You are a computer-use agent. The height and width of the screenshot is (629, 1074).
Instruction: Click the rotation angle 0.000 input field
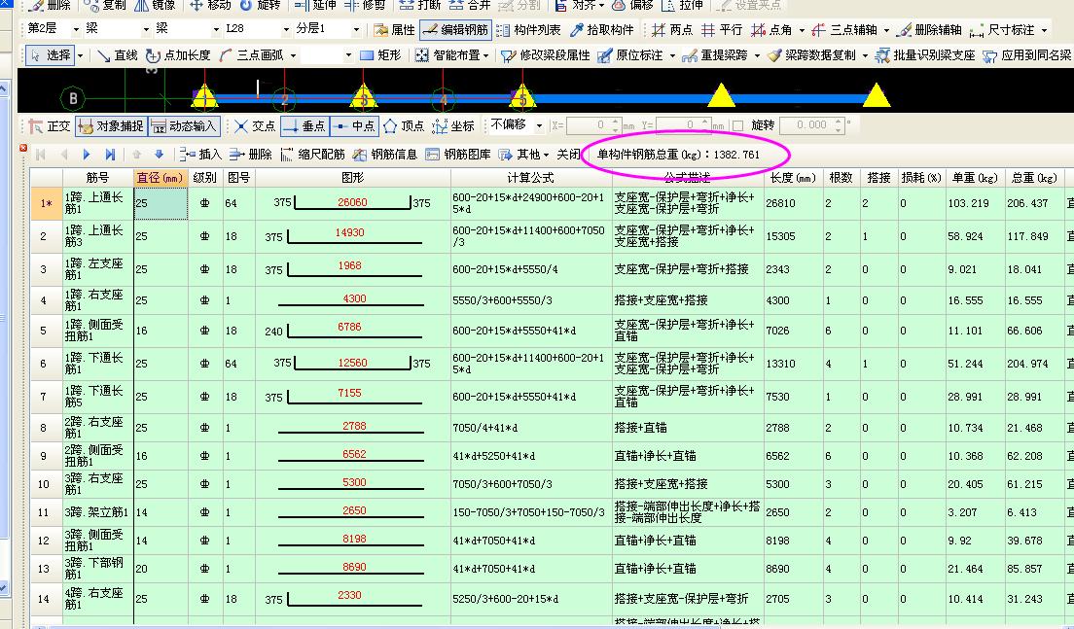coord(810,126)
